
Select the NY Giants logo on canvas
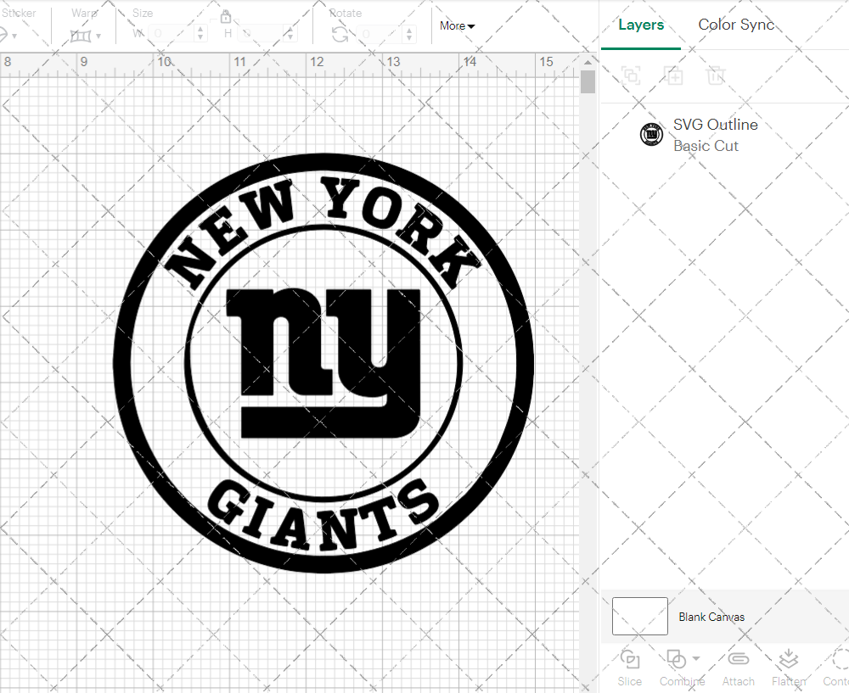[x=323, y=363]
